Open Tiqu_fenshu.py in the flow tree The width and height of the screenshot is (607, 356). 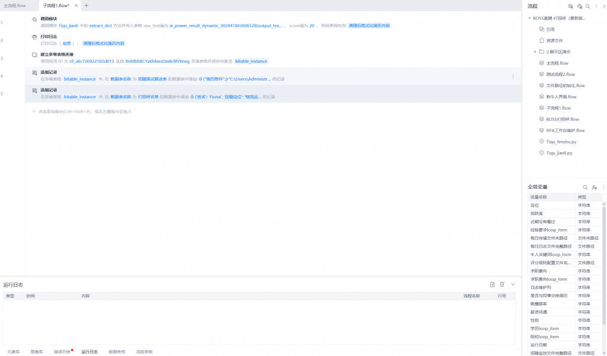[x=561, y=142]
